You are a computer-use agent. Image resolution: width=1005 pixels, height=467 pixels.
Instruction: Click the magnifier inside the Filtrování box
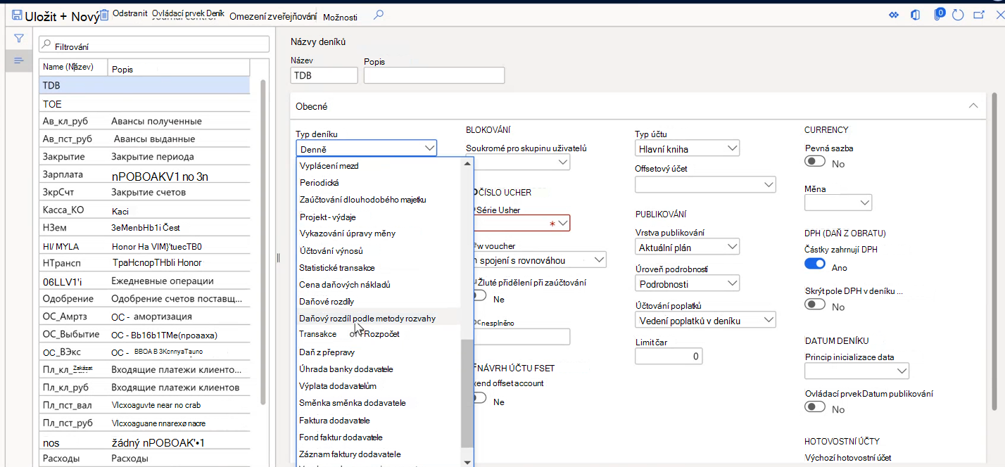coord(47,46)
